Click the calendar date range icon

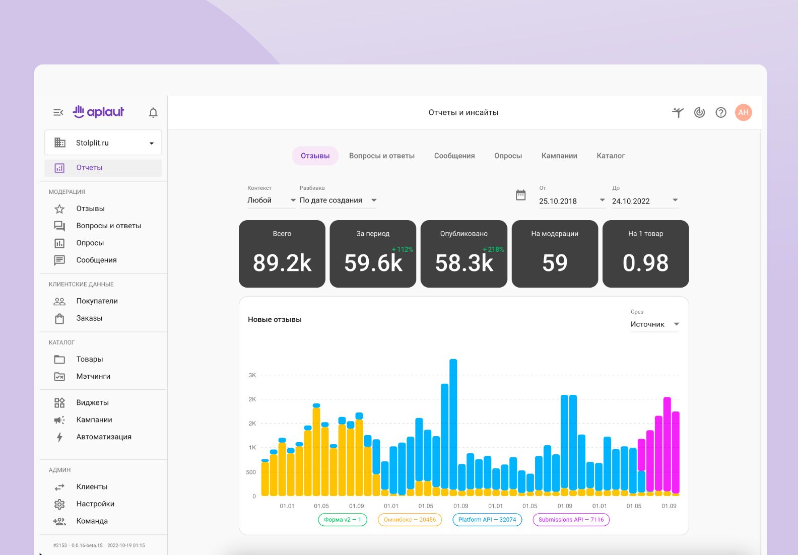click(521, 195)
